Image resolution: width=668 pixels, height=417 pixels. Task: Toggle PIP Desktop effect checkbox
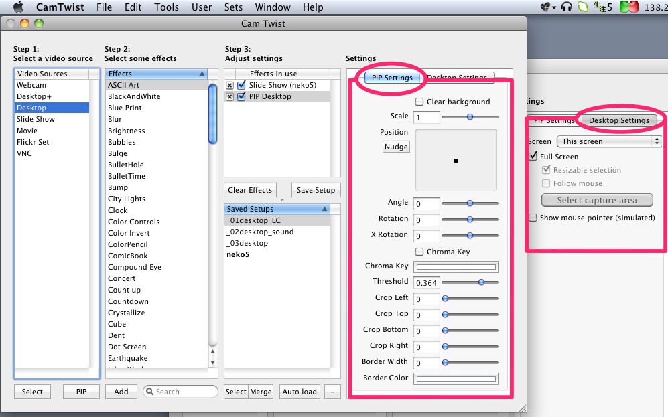tap(242, 96)
